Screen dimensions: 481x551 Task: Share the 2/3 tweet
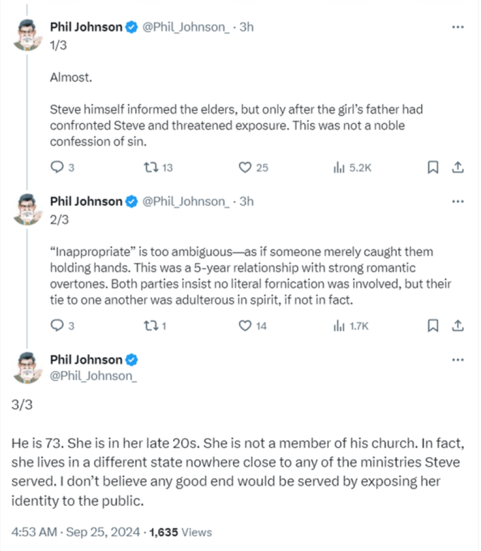(458, 326)
